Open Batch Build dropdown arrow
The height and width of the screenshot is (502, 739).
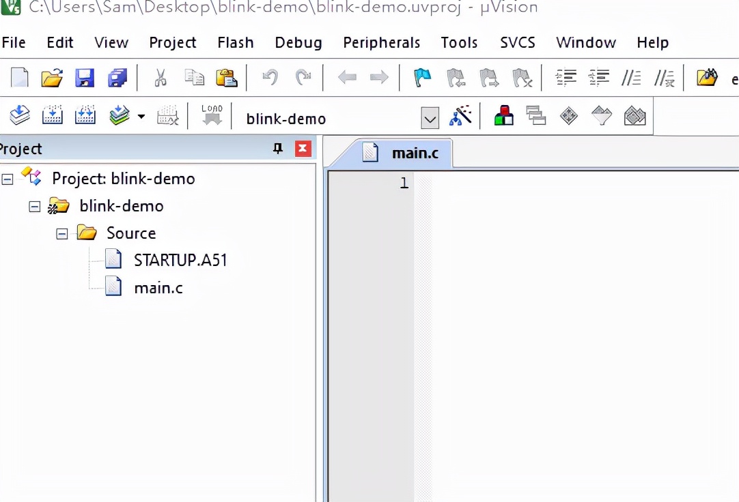tap(141, 116)
